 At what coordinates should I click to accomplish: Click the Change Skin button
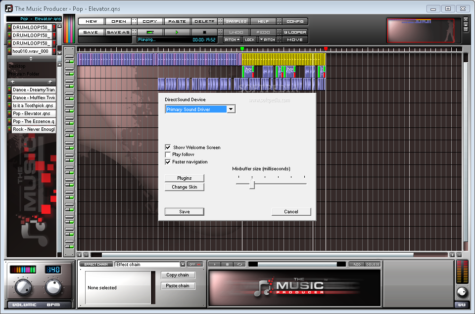tap(184, 187)
